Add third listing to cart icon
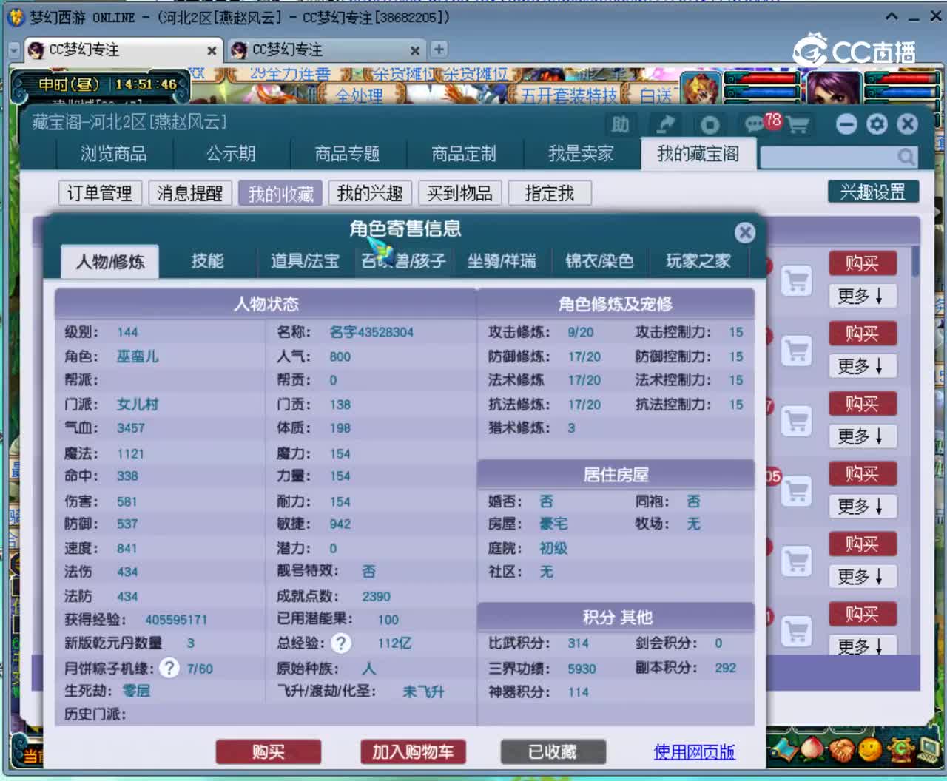This screenshot has width=947, height=781. point(797,421)
